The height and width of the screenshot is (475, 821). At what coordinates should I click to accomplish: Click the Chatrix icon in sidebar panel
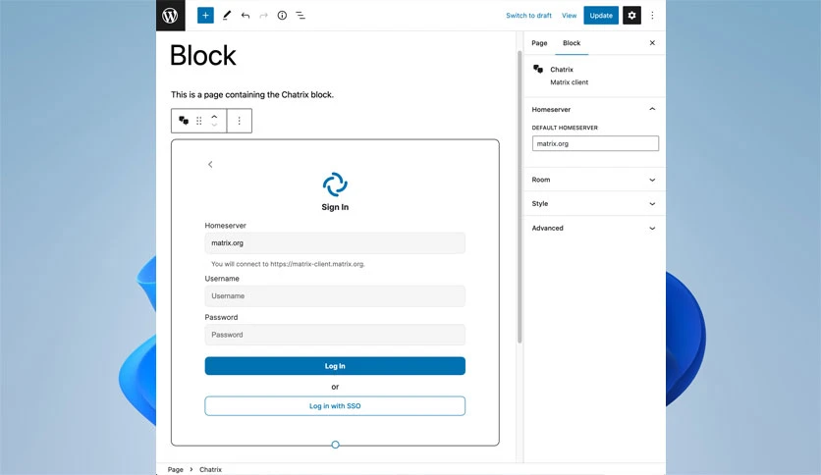tap(538, 69)
